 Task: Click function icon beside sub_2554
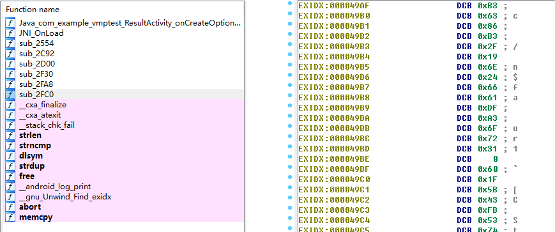pos(11,43)
